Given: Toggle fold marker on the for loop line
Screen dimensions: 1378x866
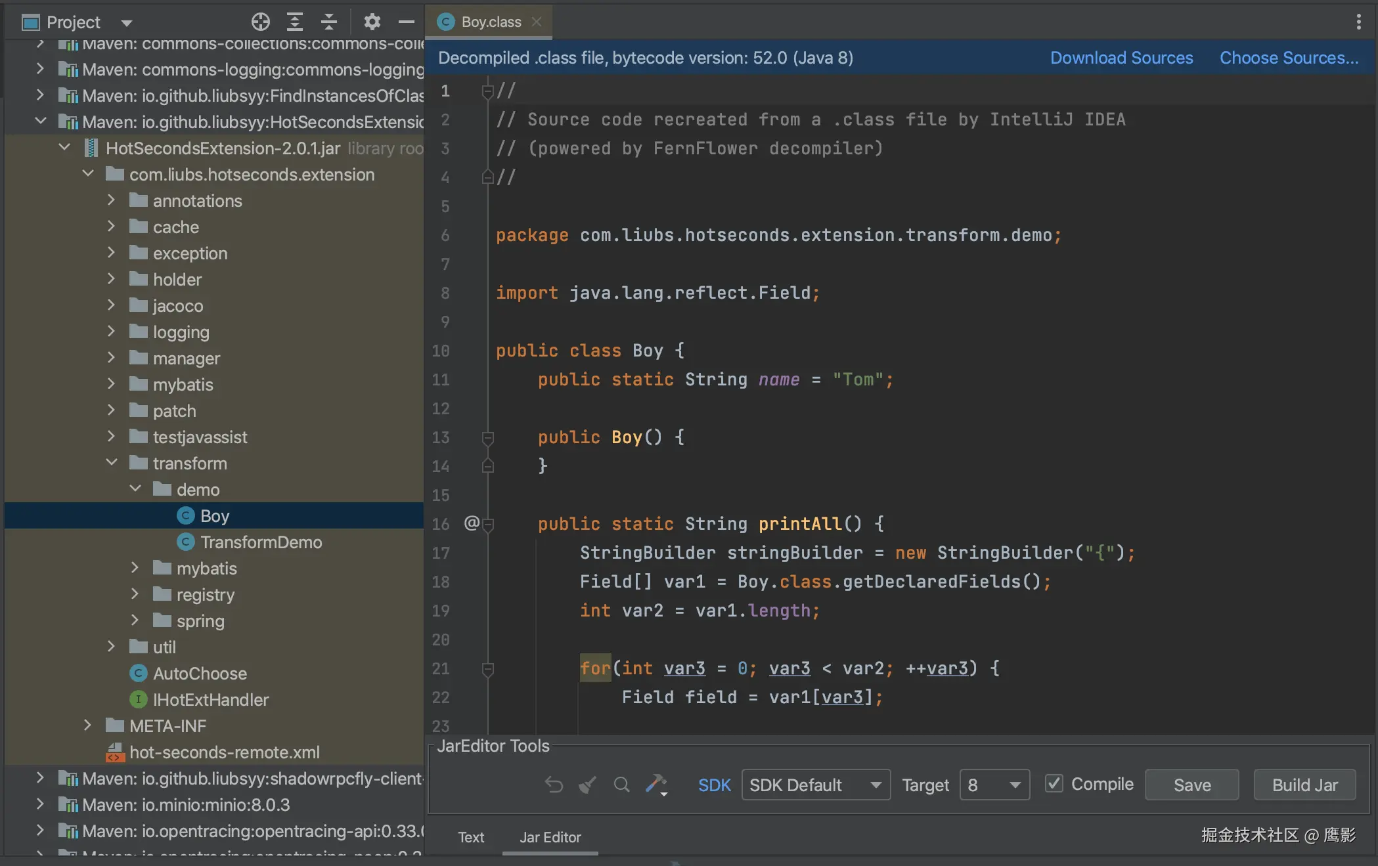Looking at the screenshot, I should tap(487, 669).
